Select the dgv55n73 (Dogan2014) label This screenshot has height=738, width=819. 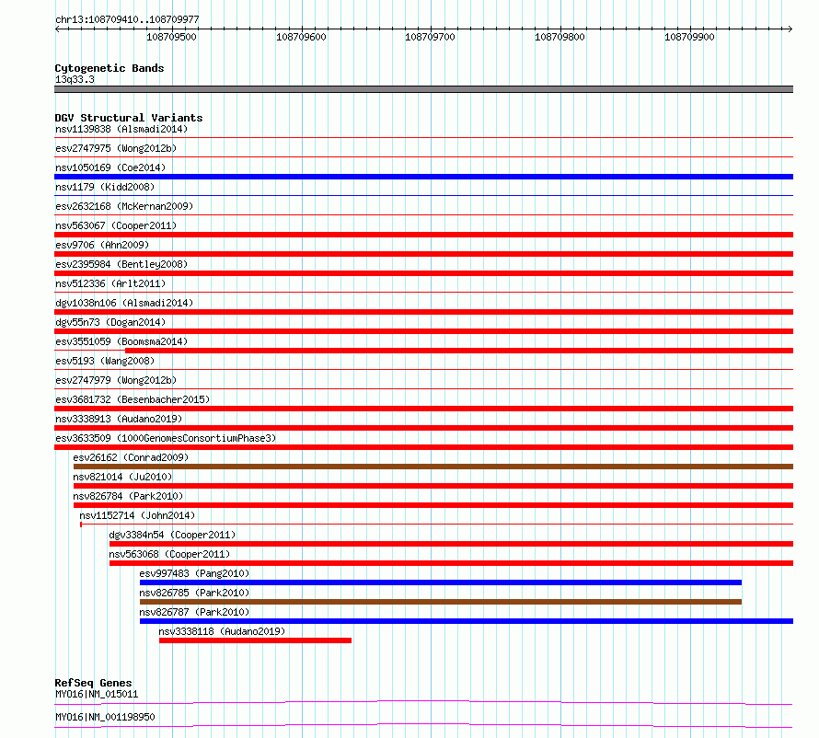pyautogui.click(x=110, y=322)
